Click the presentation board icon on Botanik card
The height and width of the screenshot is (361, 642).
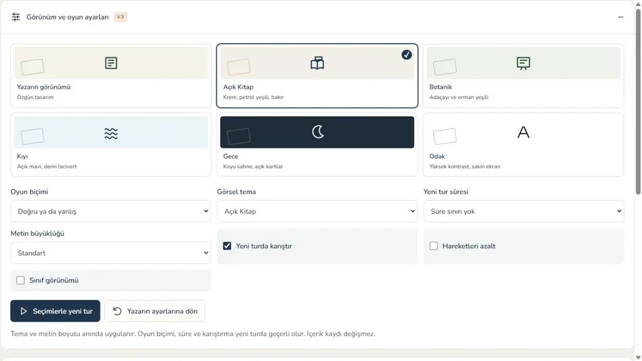pos(523,64)
